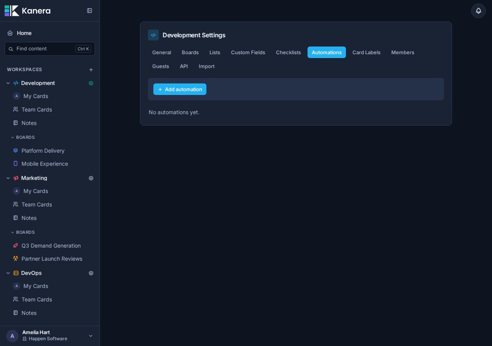Click the Team Cards icon under DevOps
The height and width of the screenshot is (346, 492).
coord(15,299)
